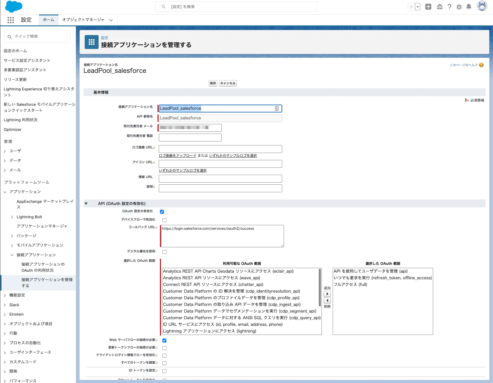
Task: Click the 取引先責任者 電話 input field
Action: click(x=190, y=138)
